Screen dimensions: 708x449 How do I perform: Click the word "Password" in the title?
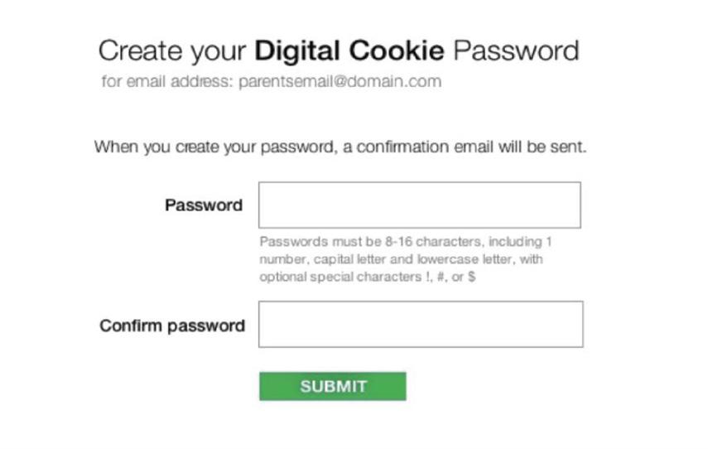[x=516, y=51]
